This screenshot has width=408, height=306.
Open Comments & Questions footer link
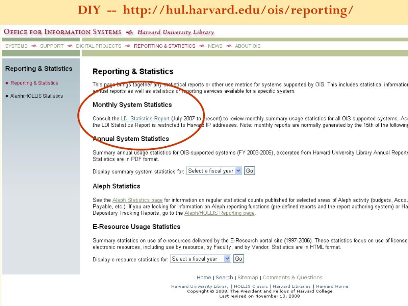point(292,277)
